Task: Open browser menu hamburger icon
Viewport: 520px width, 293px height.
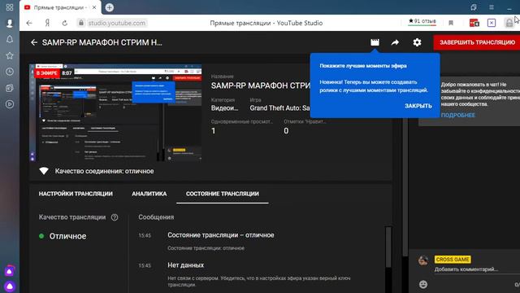Action: coord(492,7)
